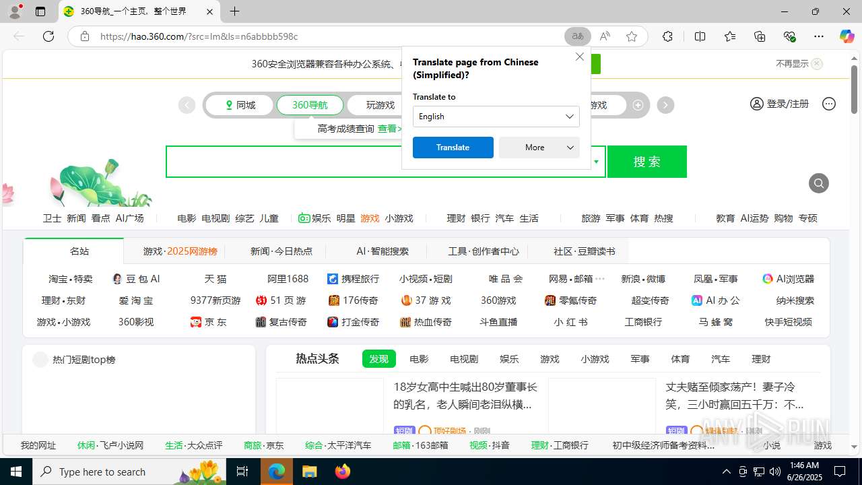Switch to 新闻·今日热点 tab
The width and height of the screenshot is (862, 485).
pyautogui.click(x=281, y=251)
